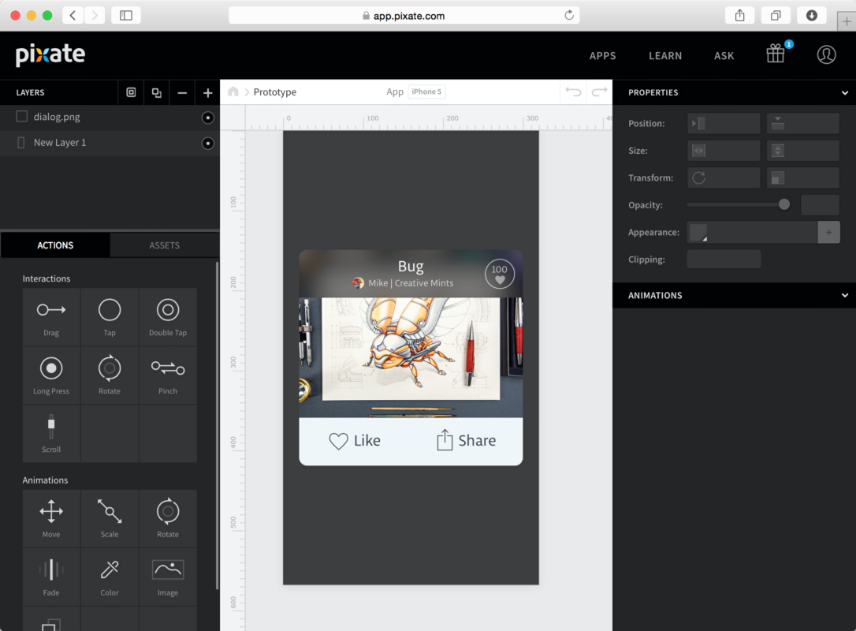The width and height of the screenshot is (856, 631).
Task: Toggle visibility of dialog.png layer
Action: tap(208, 118)
